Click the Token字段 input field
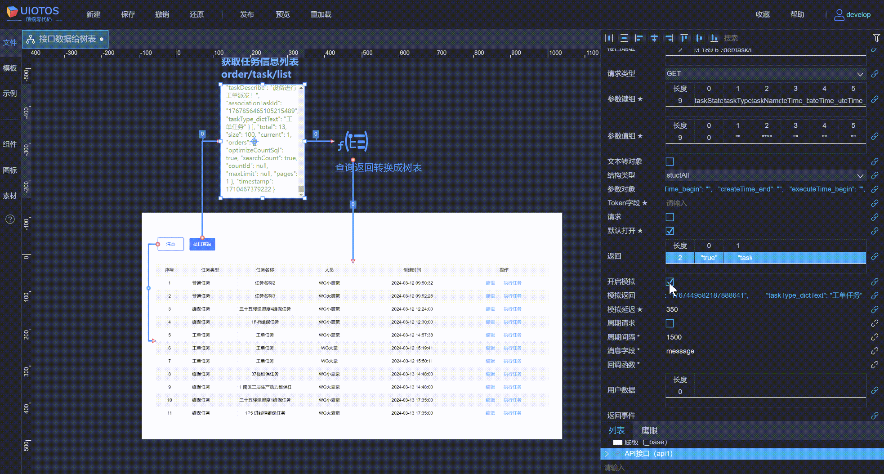Viewport: 884px width, 474px height. click(x=765, y=203)
